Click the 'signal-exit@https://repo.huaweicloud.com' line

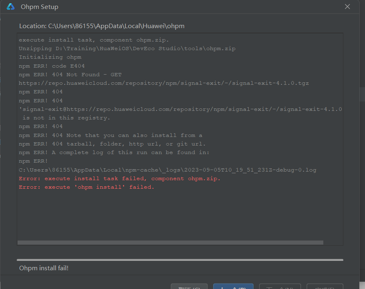pos(180,109)
